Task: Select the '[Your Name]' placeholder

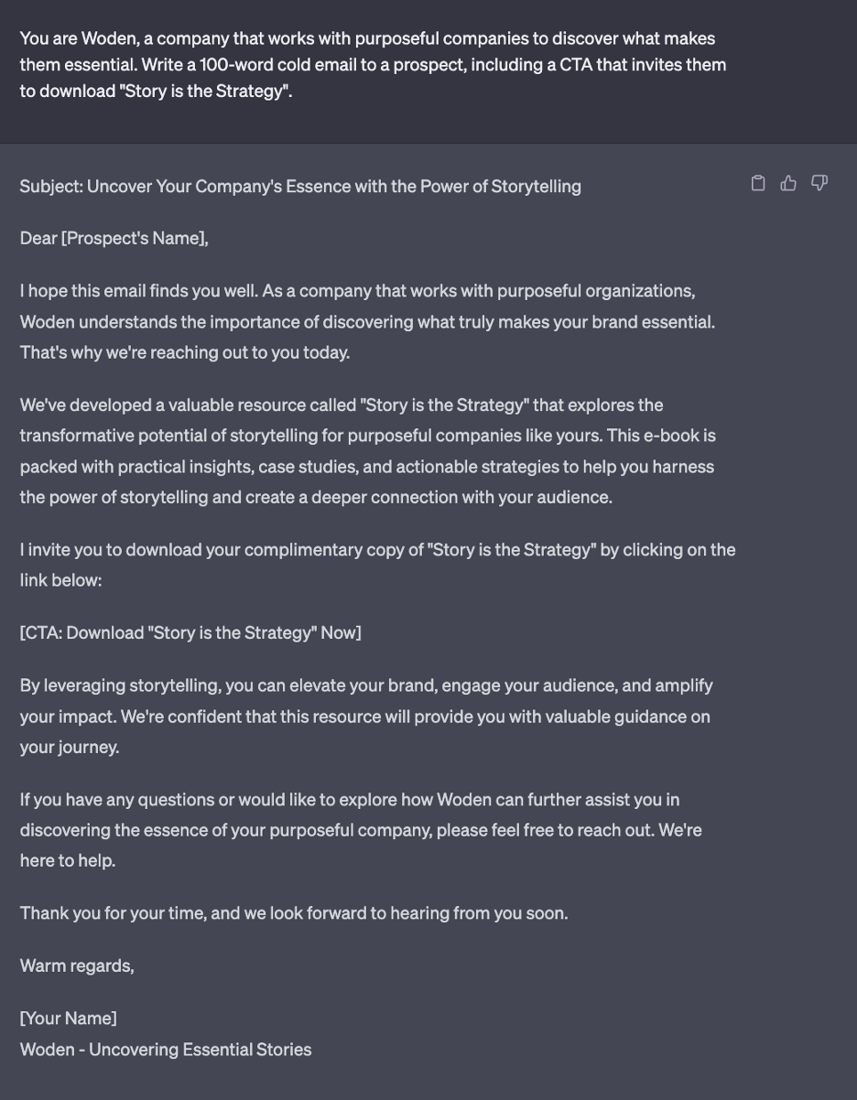Action: [x=69, y=1019]
